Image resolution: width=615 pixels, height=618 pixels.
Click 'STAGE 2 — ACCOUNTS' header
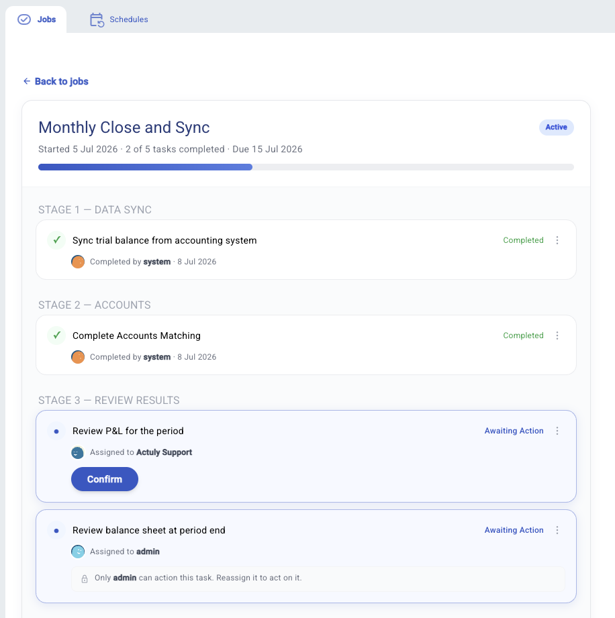point(94,305)
